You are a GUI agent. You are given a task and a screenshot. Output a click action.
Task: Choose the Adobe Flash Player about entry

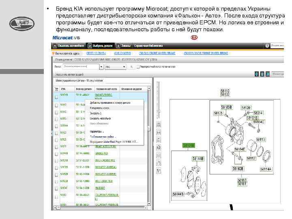(x=114, y=142)
